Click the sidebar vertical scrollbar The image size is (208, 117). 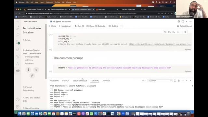[x=46, y=52]
